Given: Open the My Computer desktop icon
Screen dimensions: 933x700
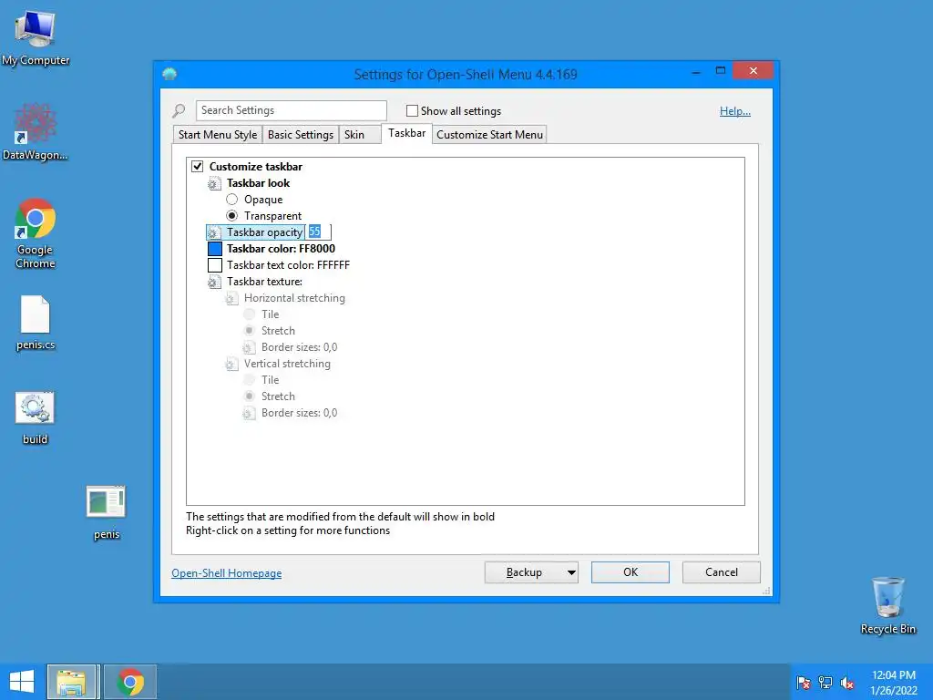Looking at the screenshot, I should click(36, 36).
